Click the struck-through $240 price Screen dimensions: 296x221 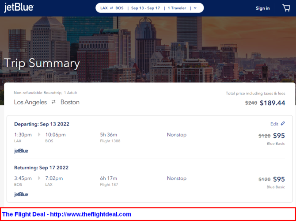(x=251, y=103)
